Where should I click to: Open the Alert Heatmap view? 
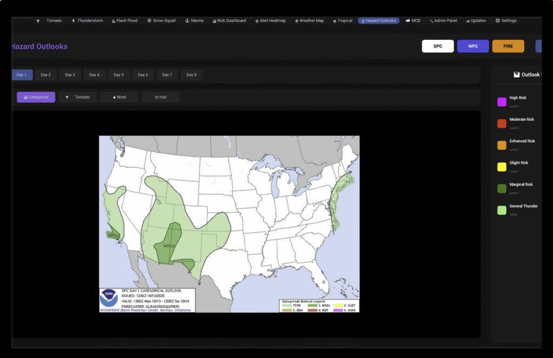(273, 21)
